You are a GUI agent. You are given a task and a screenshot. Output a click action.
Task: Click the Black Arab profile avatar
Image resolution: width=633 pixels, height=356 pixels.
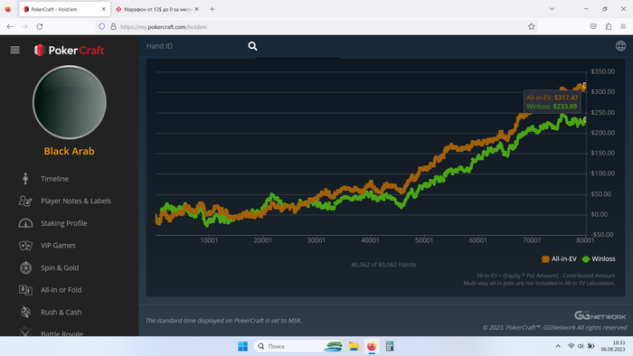coord(70,102)
